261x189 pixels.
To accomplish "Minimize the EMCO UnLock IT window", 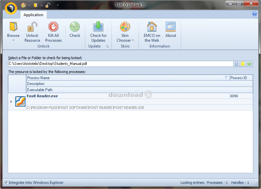I will pyautogui.click(x=230, y=4).
